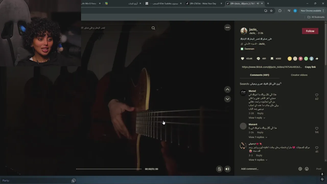
Task: Click the red send-to-friends share icon
Action: coord(300,59)
